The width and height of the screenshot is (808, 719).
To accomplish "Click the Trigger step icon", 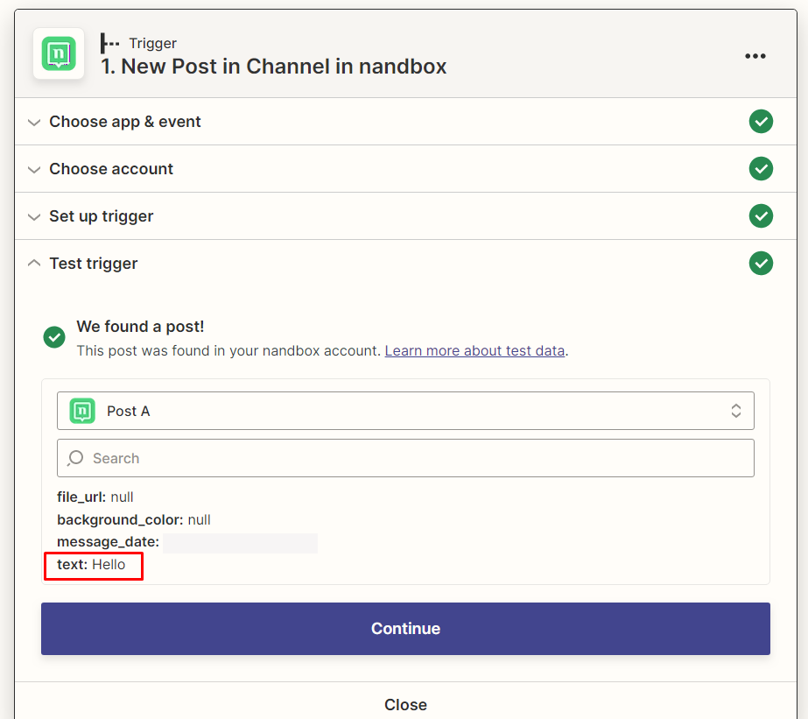I will [x=110, y=43].
